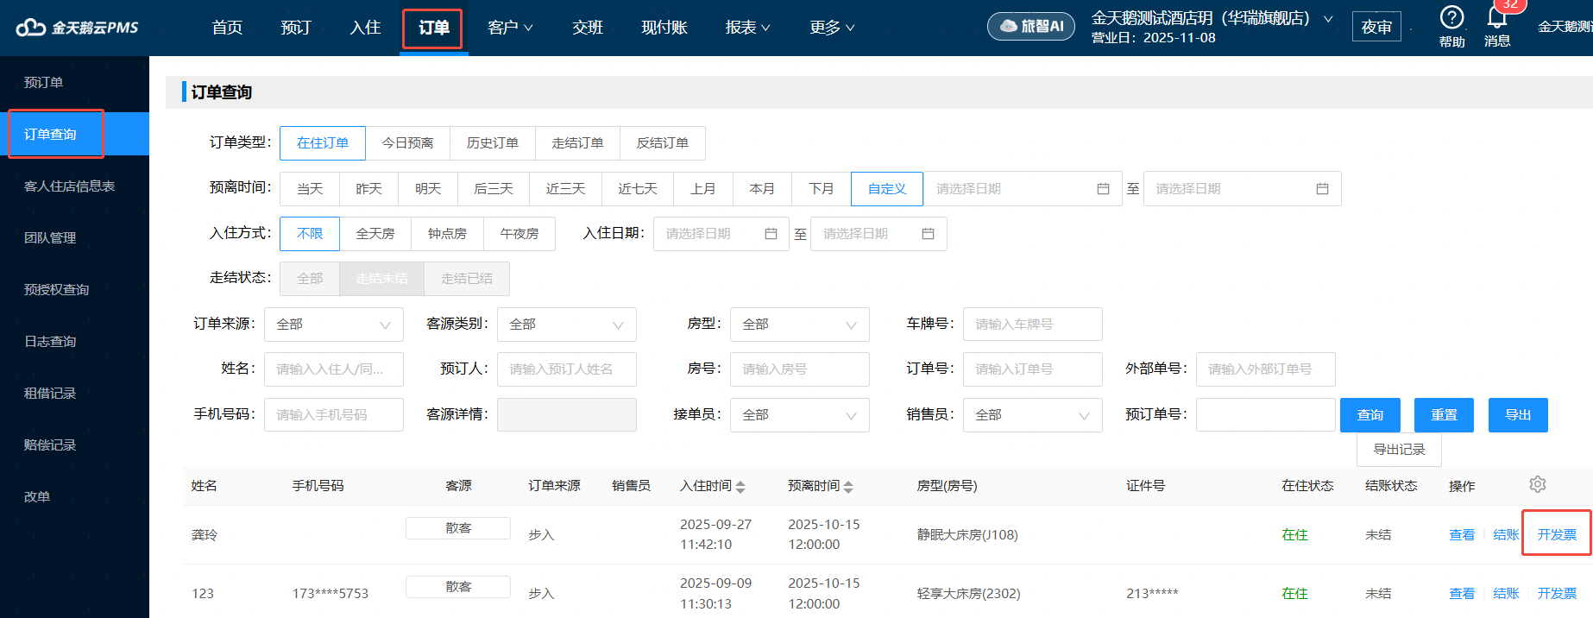
Task: Open calendar icon in 入住日期 start field
Action: (x=771, y=234)
